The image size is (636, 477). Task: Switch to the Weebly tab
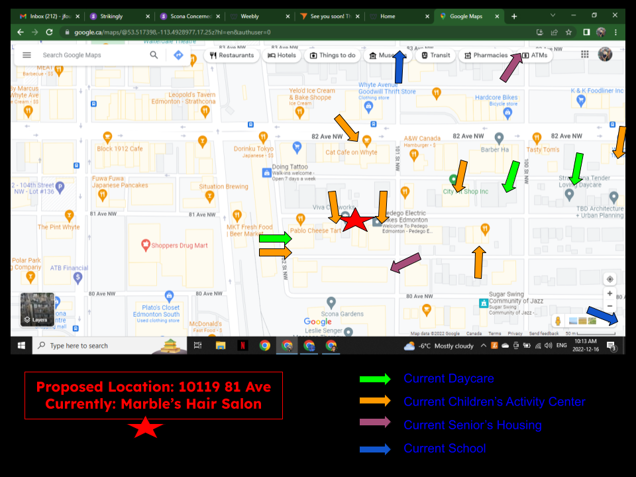click(x=260, y=16)
